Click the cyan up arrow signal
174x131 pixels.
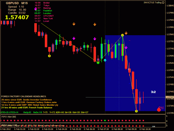(105, 60)
